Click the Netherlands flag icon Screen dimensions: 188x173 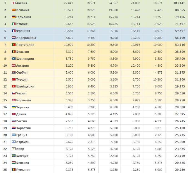(x=14, y=38)
